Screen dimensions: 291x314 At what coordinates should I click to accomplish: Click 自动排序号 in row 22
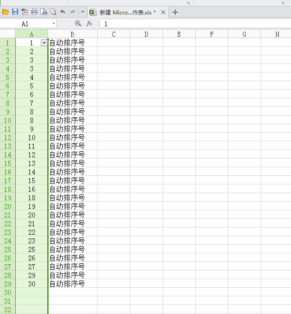click(x=67, y=224)
